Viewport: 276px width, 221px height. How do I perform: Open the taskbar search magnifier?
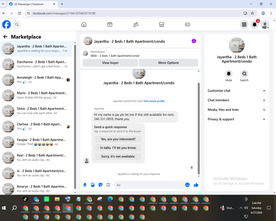tap(14, 208)
